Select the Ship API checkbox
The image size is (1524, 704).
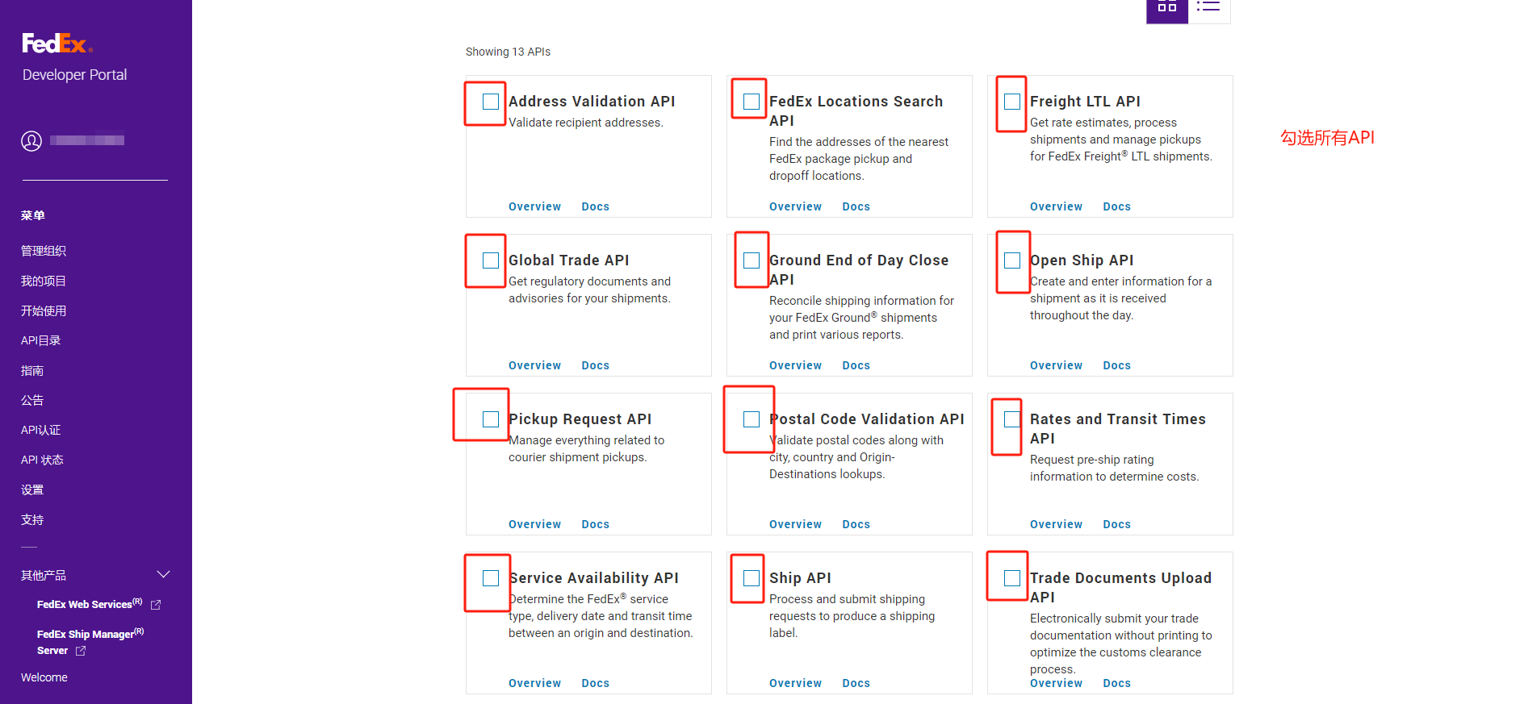751,578
